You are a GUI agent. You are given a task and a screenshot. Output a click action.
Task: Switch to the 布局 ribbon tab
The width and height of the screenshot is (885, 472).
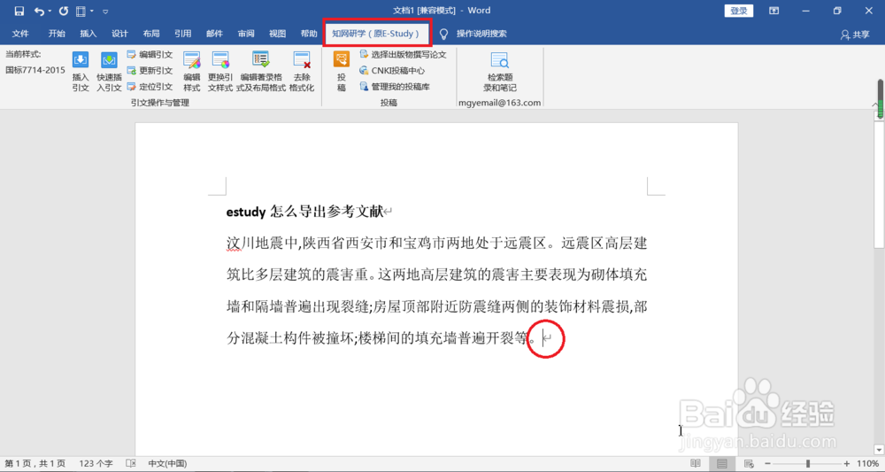(151, 34)
